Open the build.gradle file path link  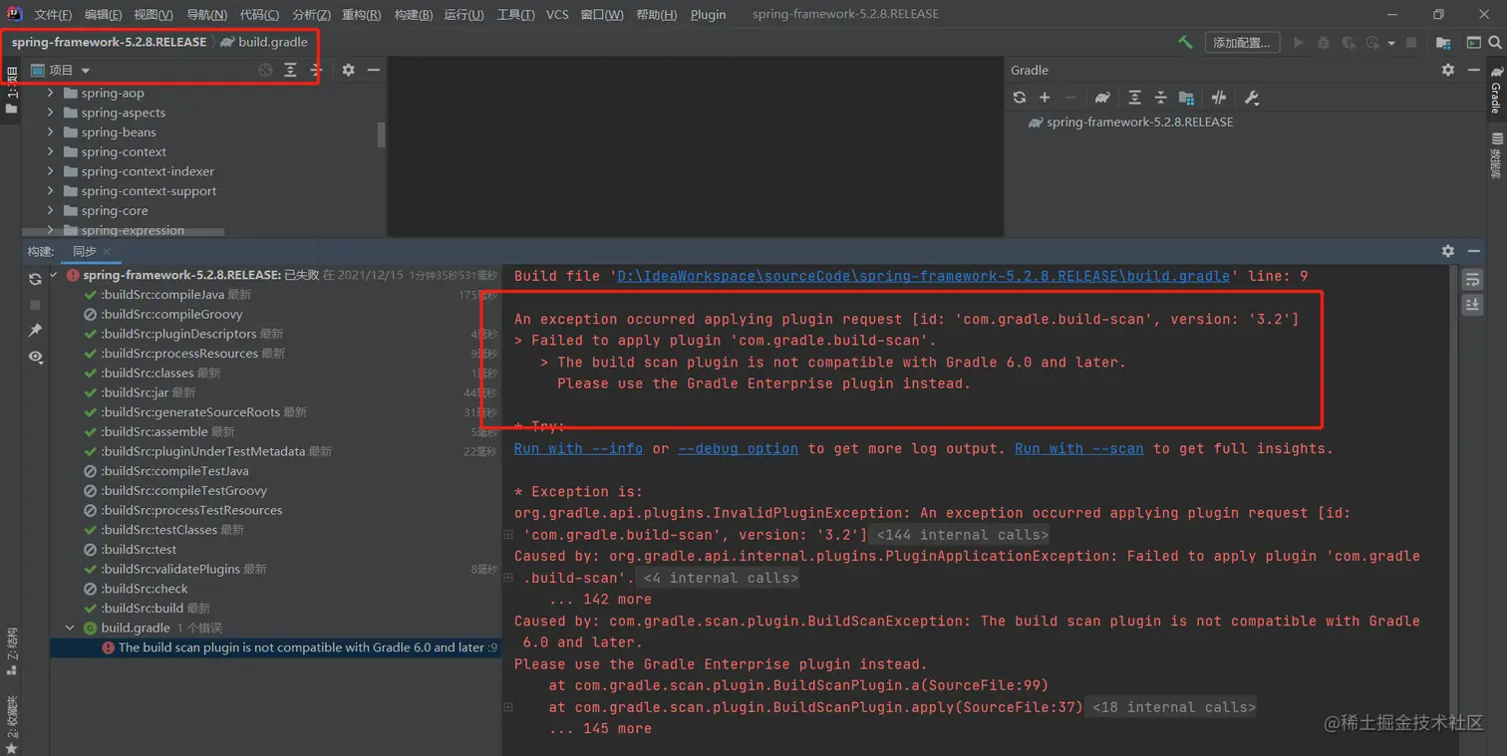(923, 276)
